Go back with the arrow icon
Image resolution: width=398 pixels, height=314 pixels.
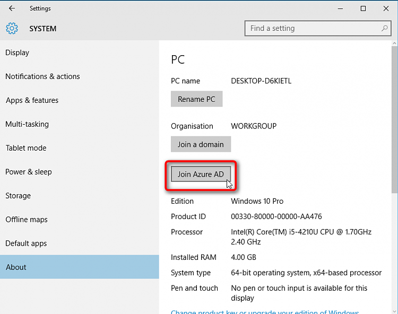tap(12, 8)
